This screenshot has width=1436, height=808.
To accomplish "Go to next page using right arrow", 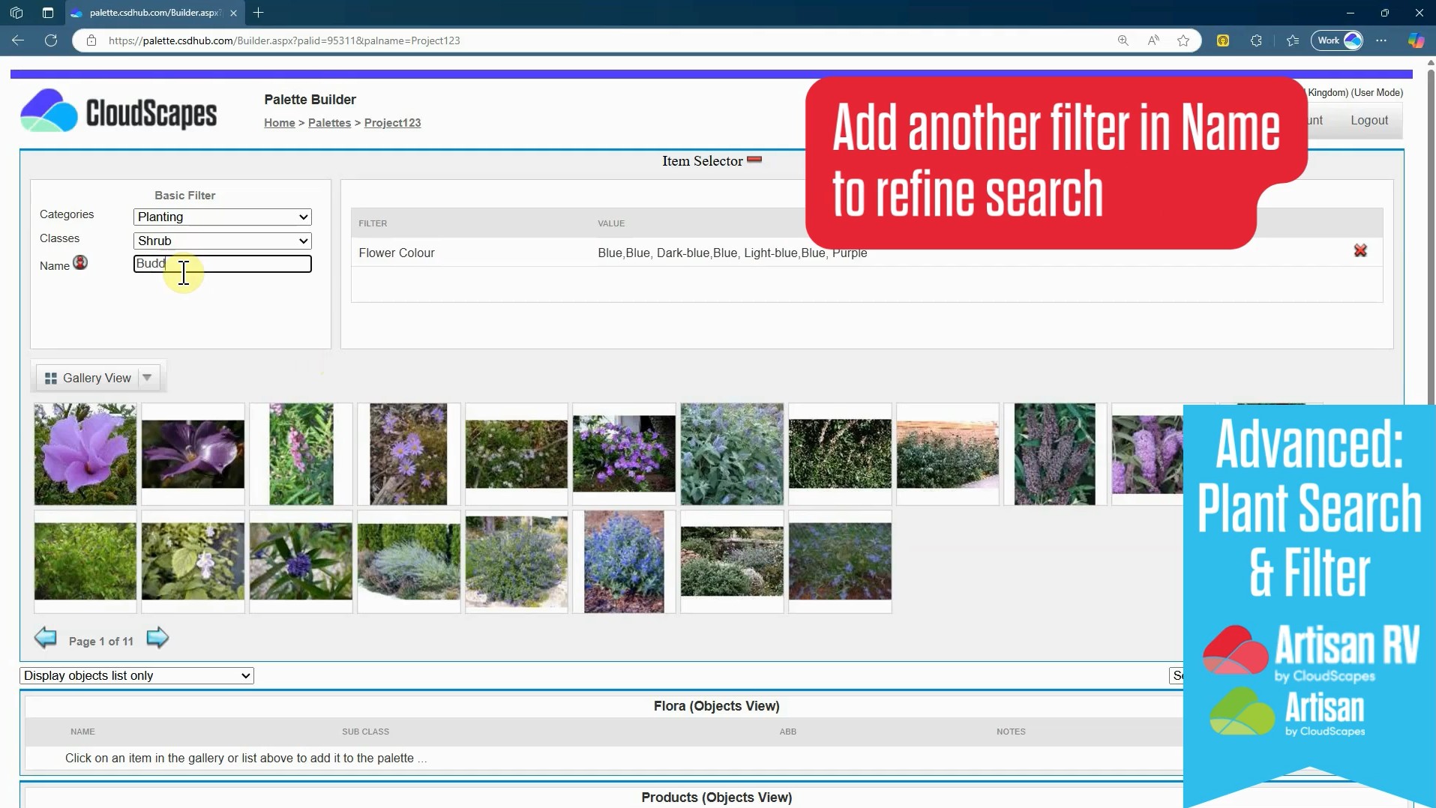I will click(x=157, y=637).
